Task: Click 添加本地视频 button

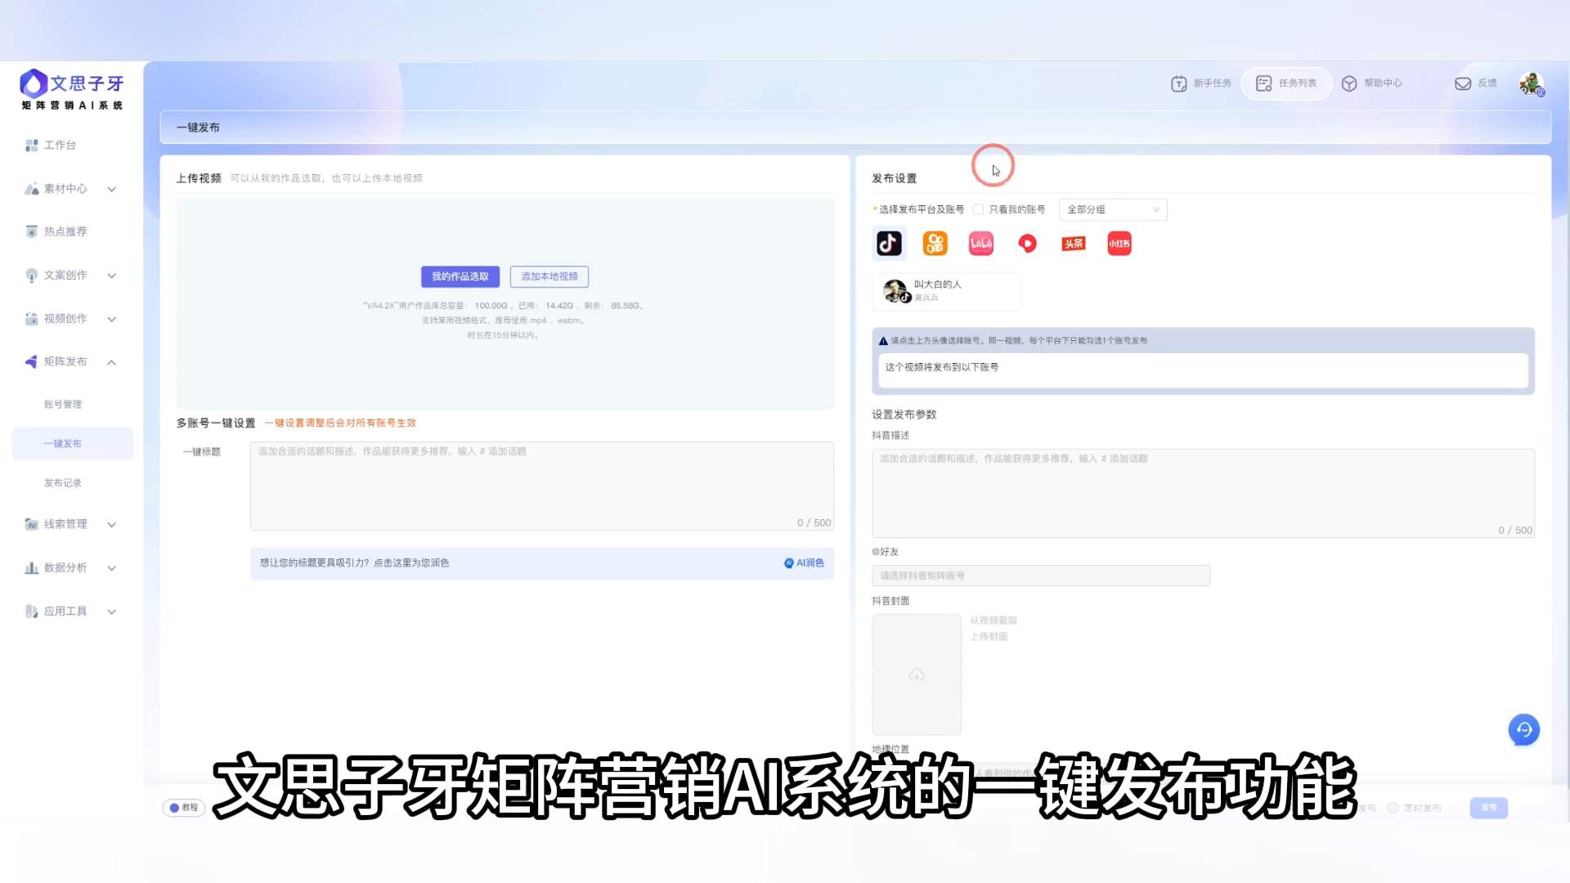Action: click(x=549, y=276)
